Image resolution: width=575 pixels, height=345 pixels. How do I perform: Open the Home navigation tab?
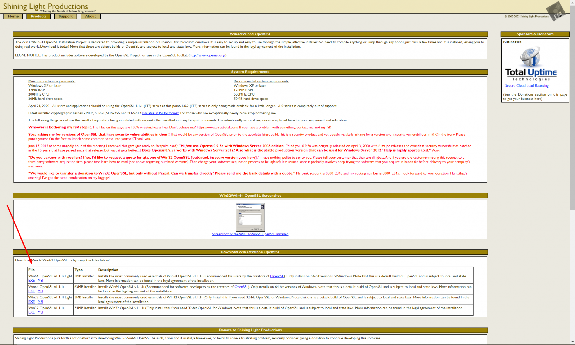(x=13, y=16)
